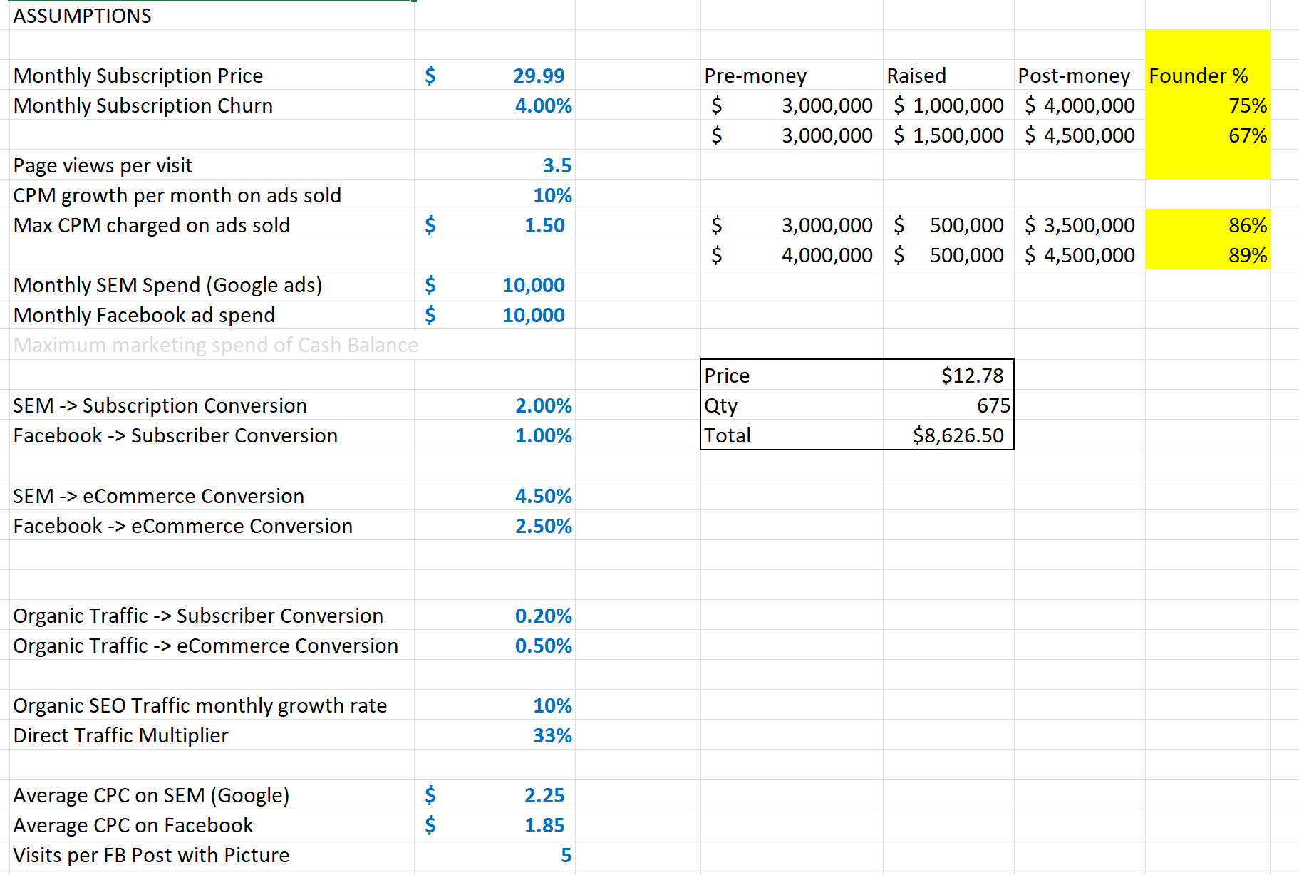Select SEM -> eCommerce Conversion label
This screenshot has width=1299, height=875.
(x=211, y=495)
